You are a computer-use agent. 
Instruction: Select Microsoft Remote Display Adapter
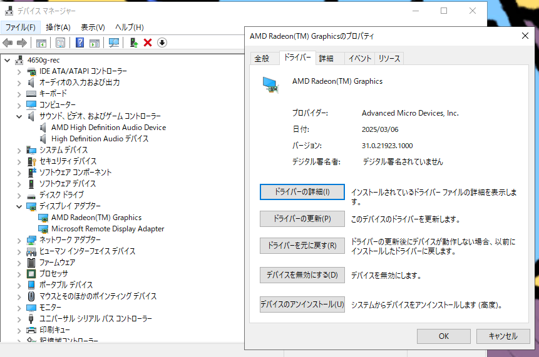coord(108,229)
